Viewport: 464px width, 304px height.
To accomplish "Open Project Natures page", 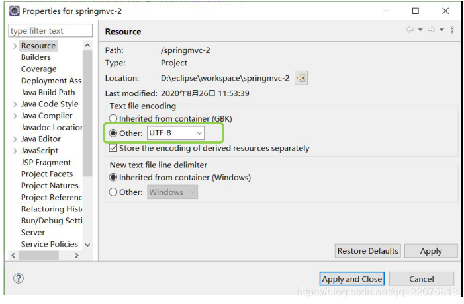I will [x=50, y=186].
